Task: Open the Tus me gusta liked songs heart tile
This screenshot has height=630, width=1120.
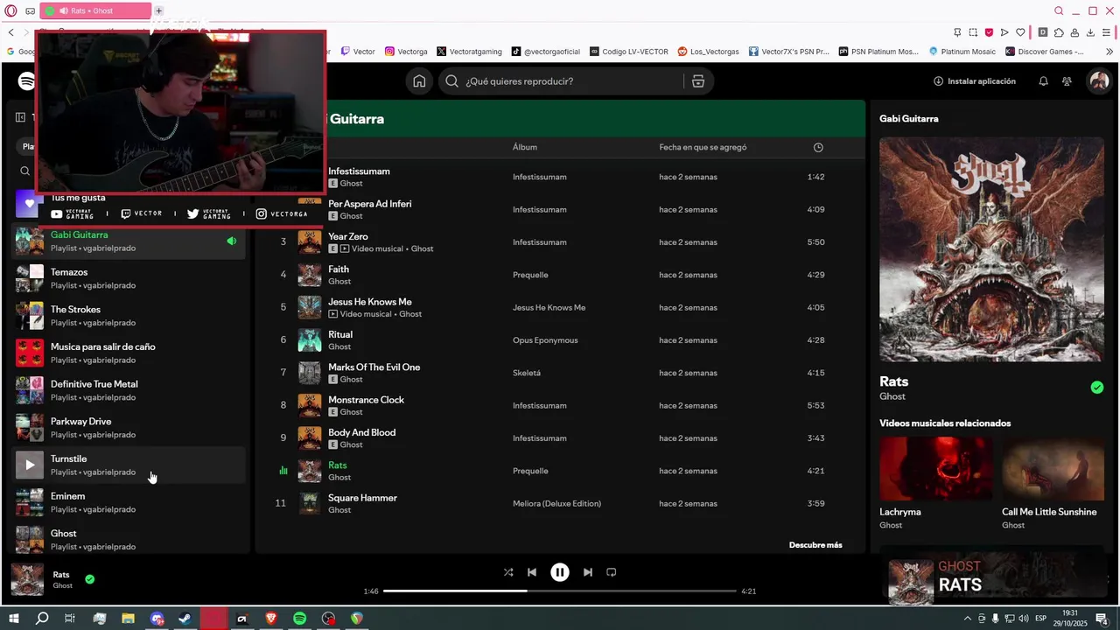Action: click(x=30, y=204)
